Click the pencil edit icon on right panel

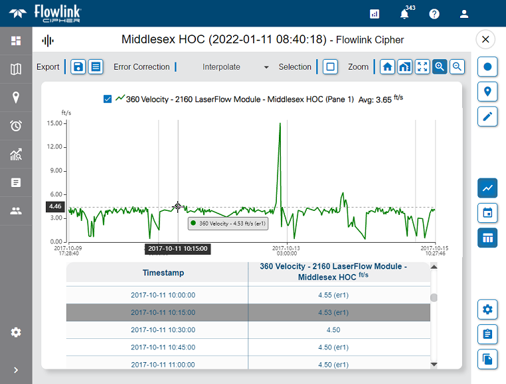487,117
